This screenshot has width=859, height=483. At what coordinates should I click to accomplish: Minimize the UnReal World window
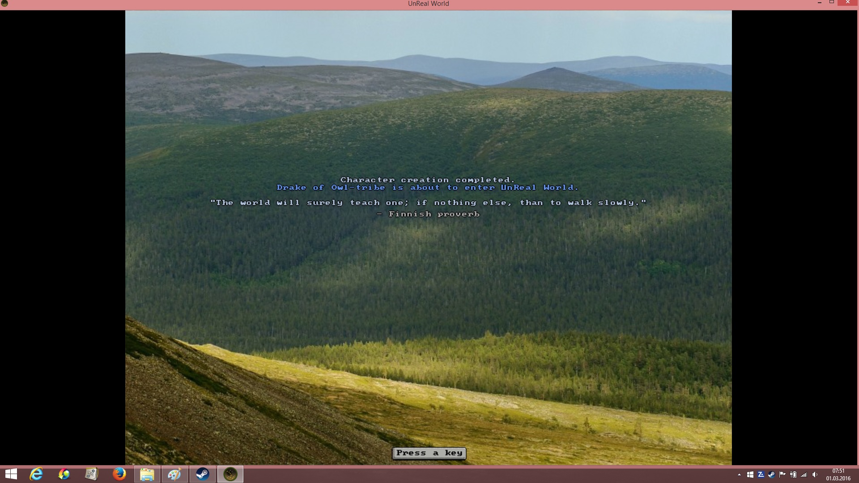(820, 3)
